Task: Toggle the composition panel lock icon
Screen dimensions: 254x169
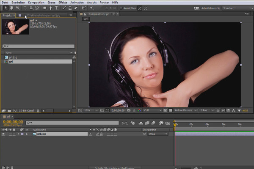Action: point(85,14)
